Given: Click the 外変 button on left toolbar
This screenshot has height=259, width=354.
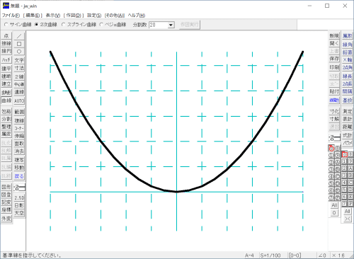Looking at the screenshot, I should 6,219.
